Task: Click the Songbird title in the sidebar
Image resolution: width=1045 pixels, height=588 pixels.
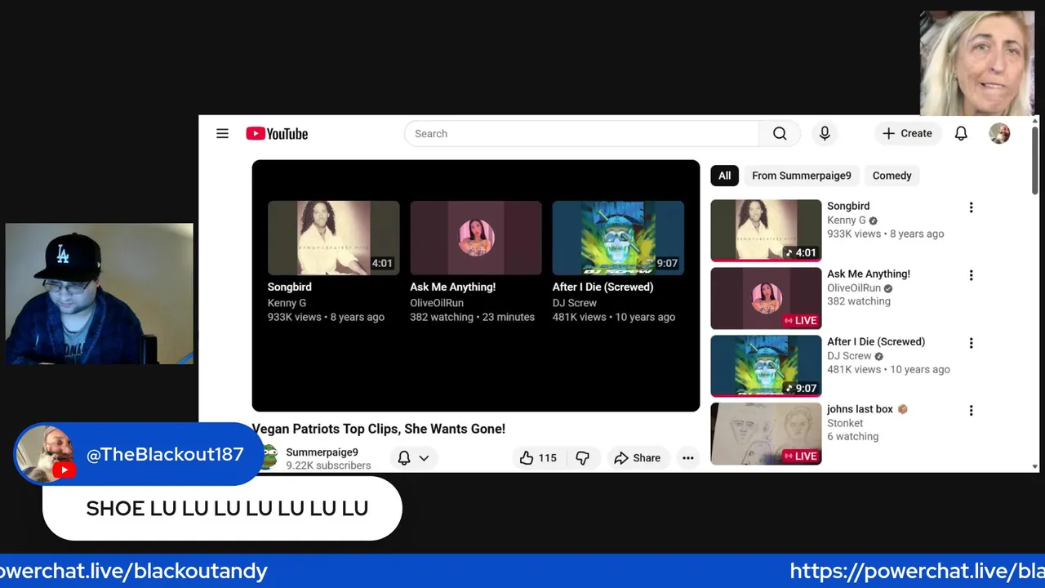Action: [848, 207]
